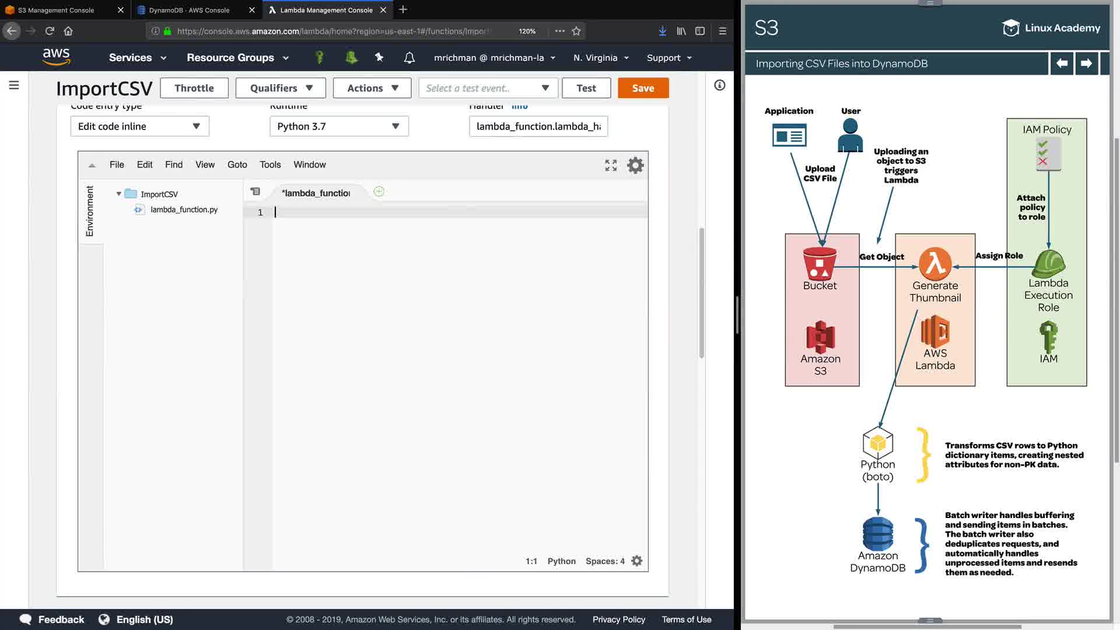Open the Tools menu in editor
Viewport: 1120px width, 630px height.
[x=270, y=164]
